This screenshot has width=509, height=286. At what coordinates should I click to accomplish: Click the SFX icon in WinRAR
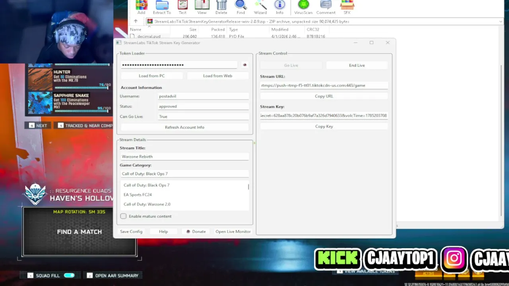347,7
